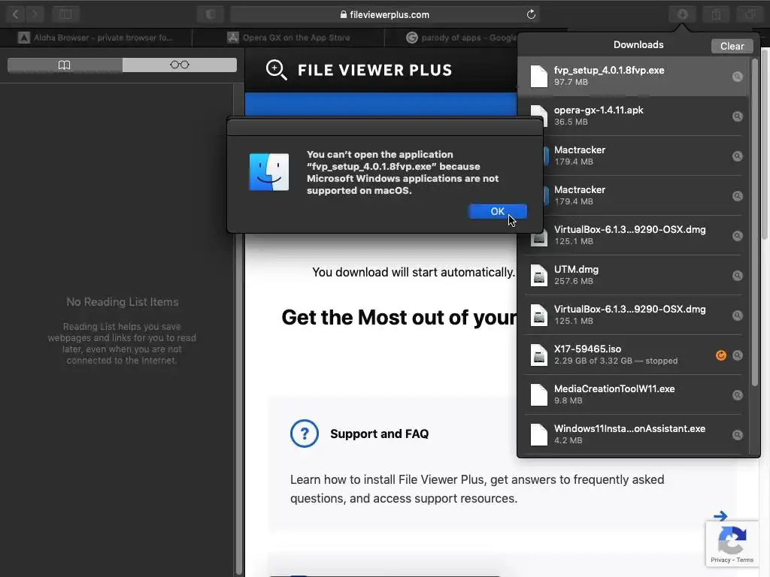Reload the fileviewerplus.com page
The height and width of the screenshot is (577, 770).
[x=531, y=14]
